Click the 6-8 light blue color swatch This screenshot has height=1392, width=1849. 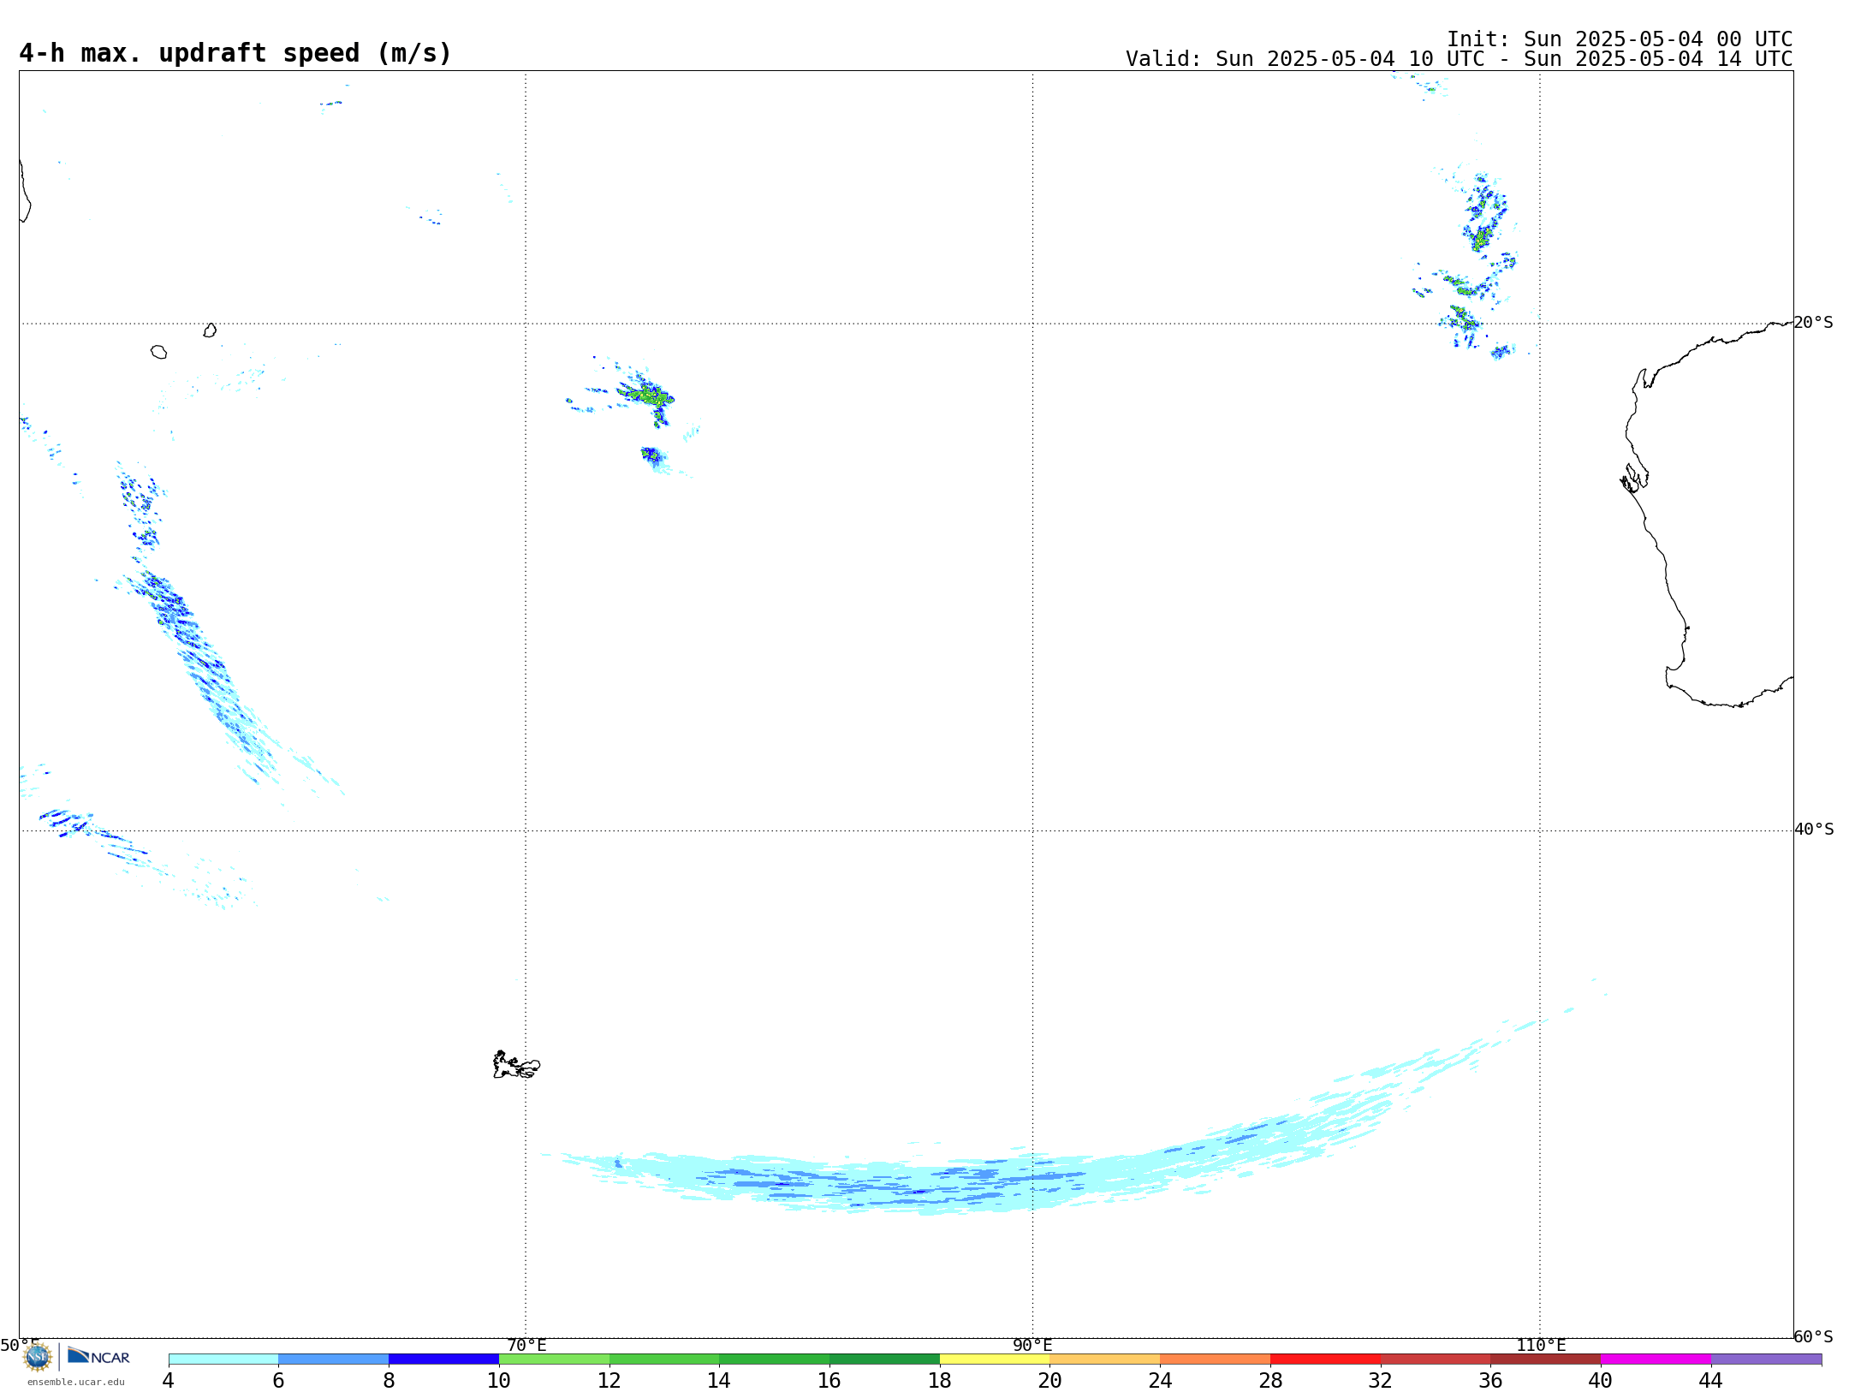click(x=334, y=1359)
